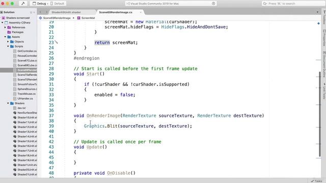This screenshot has height=183, width=326.
Task: Collapse the Assembly-CSharp project node
Action: click(3, 22)
